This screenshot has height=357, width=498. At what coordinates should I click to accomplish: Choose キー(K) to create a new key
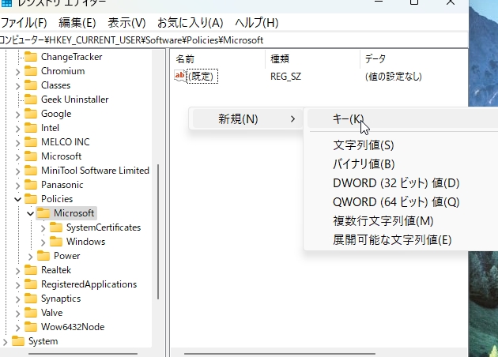click(402, 119)
